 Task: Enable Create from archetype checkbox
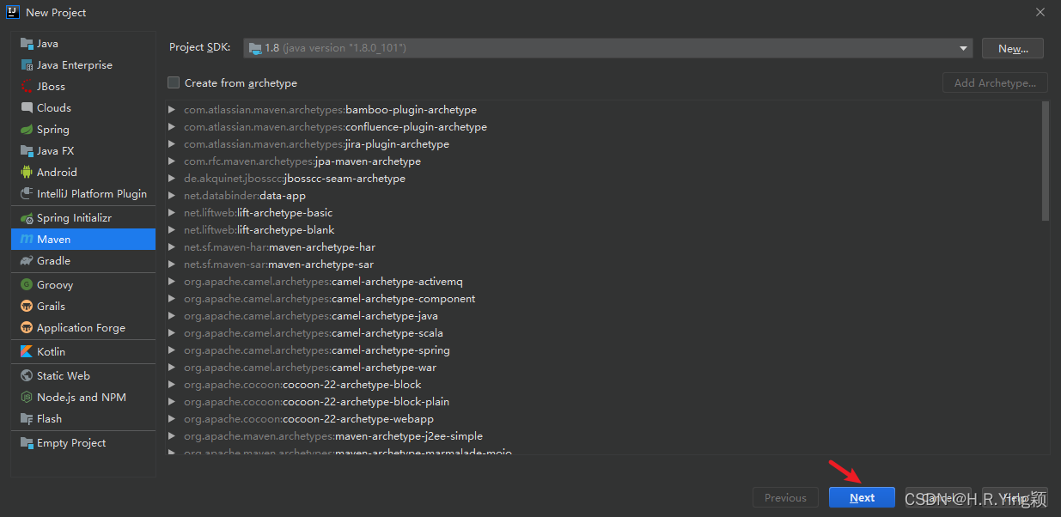174,83
